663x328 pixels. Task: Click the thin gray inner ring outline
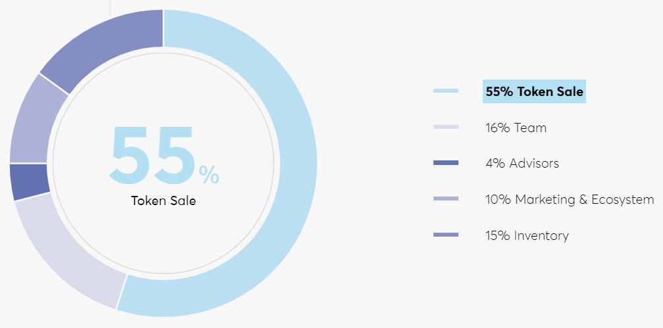(274, 164)
